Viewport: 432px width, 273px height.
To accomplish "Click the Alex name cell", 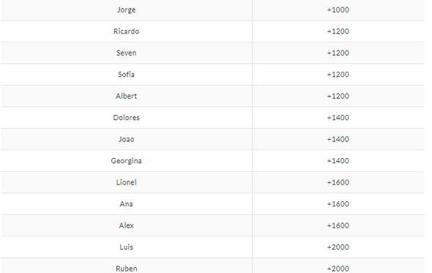I will pyautogui.click(x=126, y=225).
